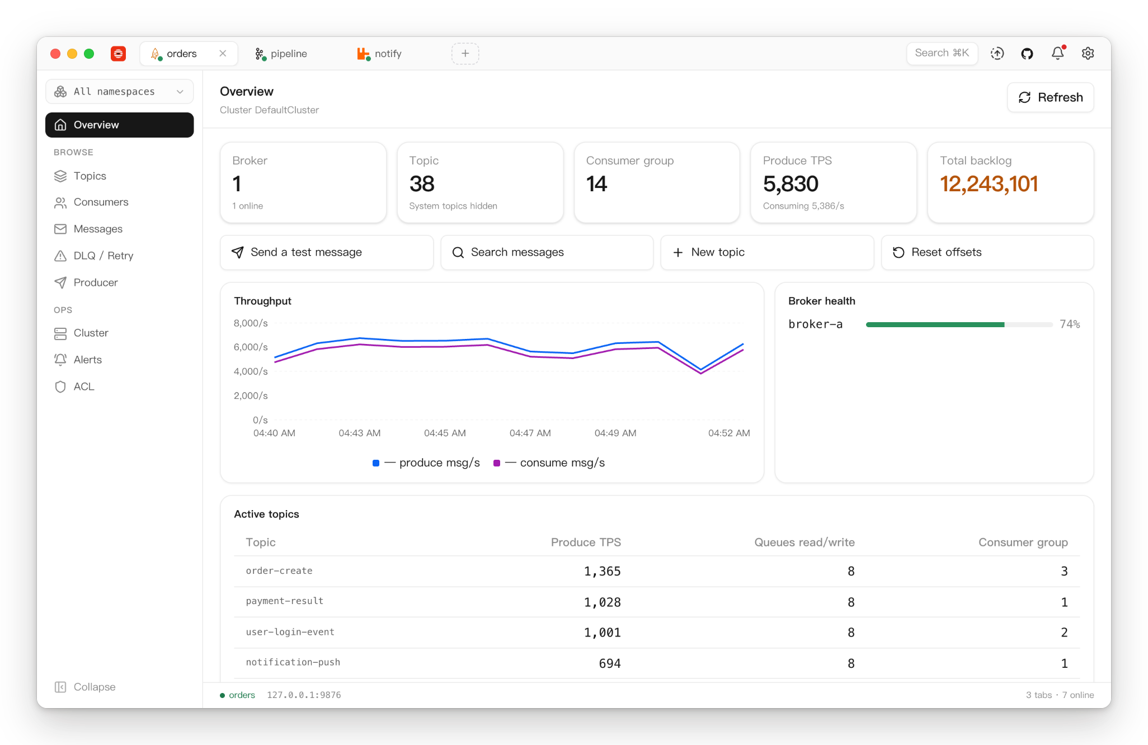Click broker-a health progress bar
This screenshot has width=1148, height=745.
(x=959, y=324)
